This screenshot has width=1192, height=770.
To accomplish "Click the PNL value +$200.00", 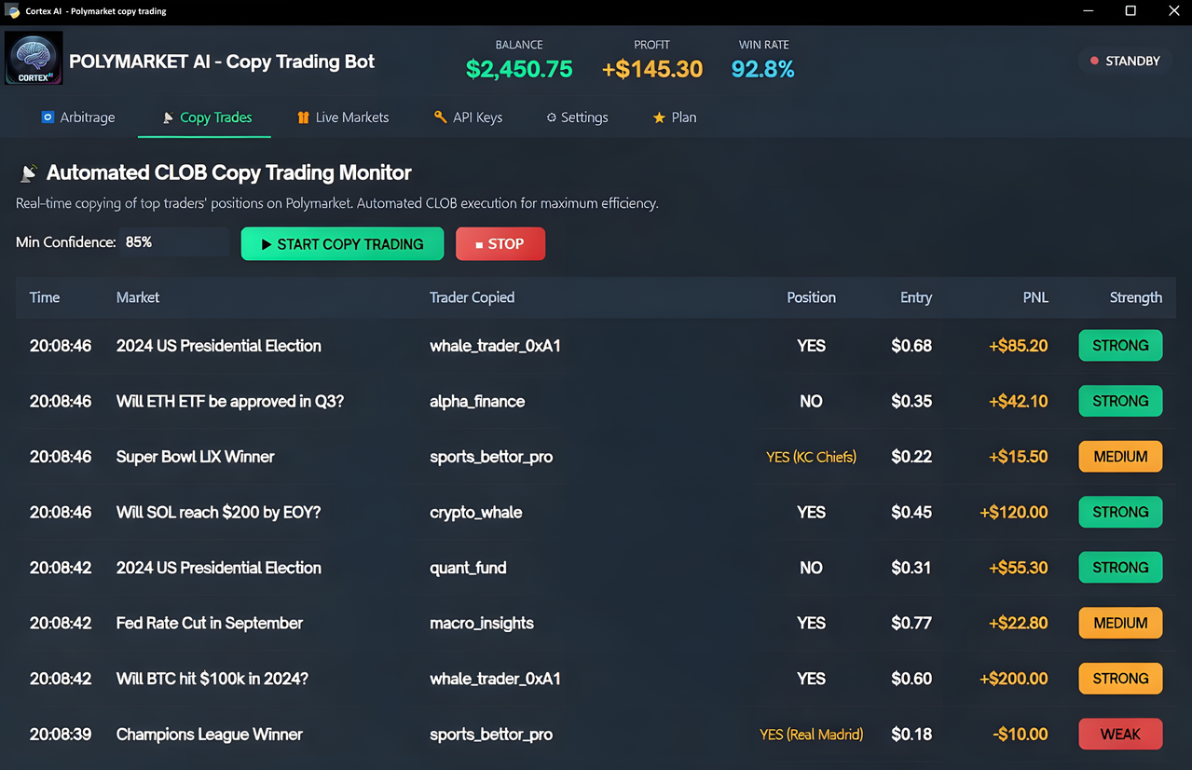I will (x=1014, y=679).
